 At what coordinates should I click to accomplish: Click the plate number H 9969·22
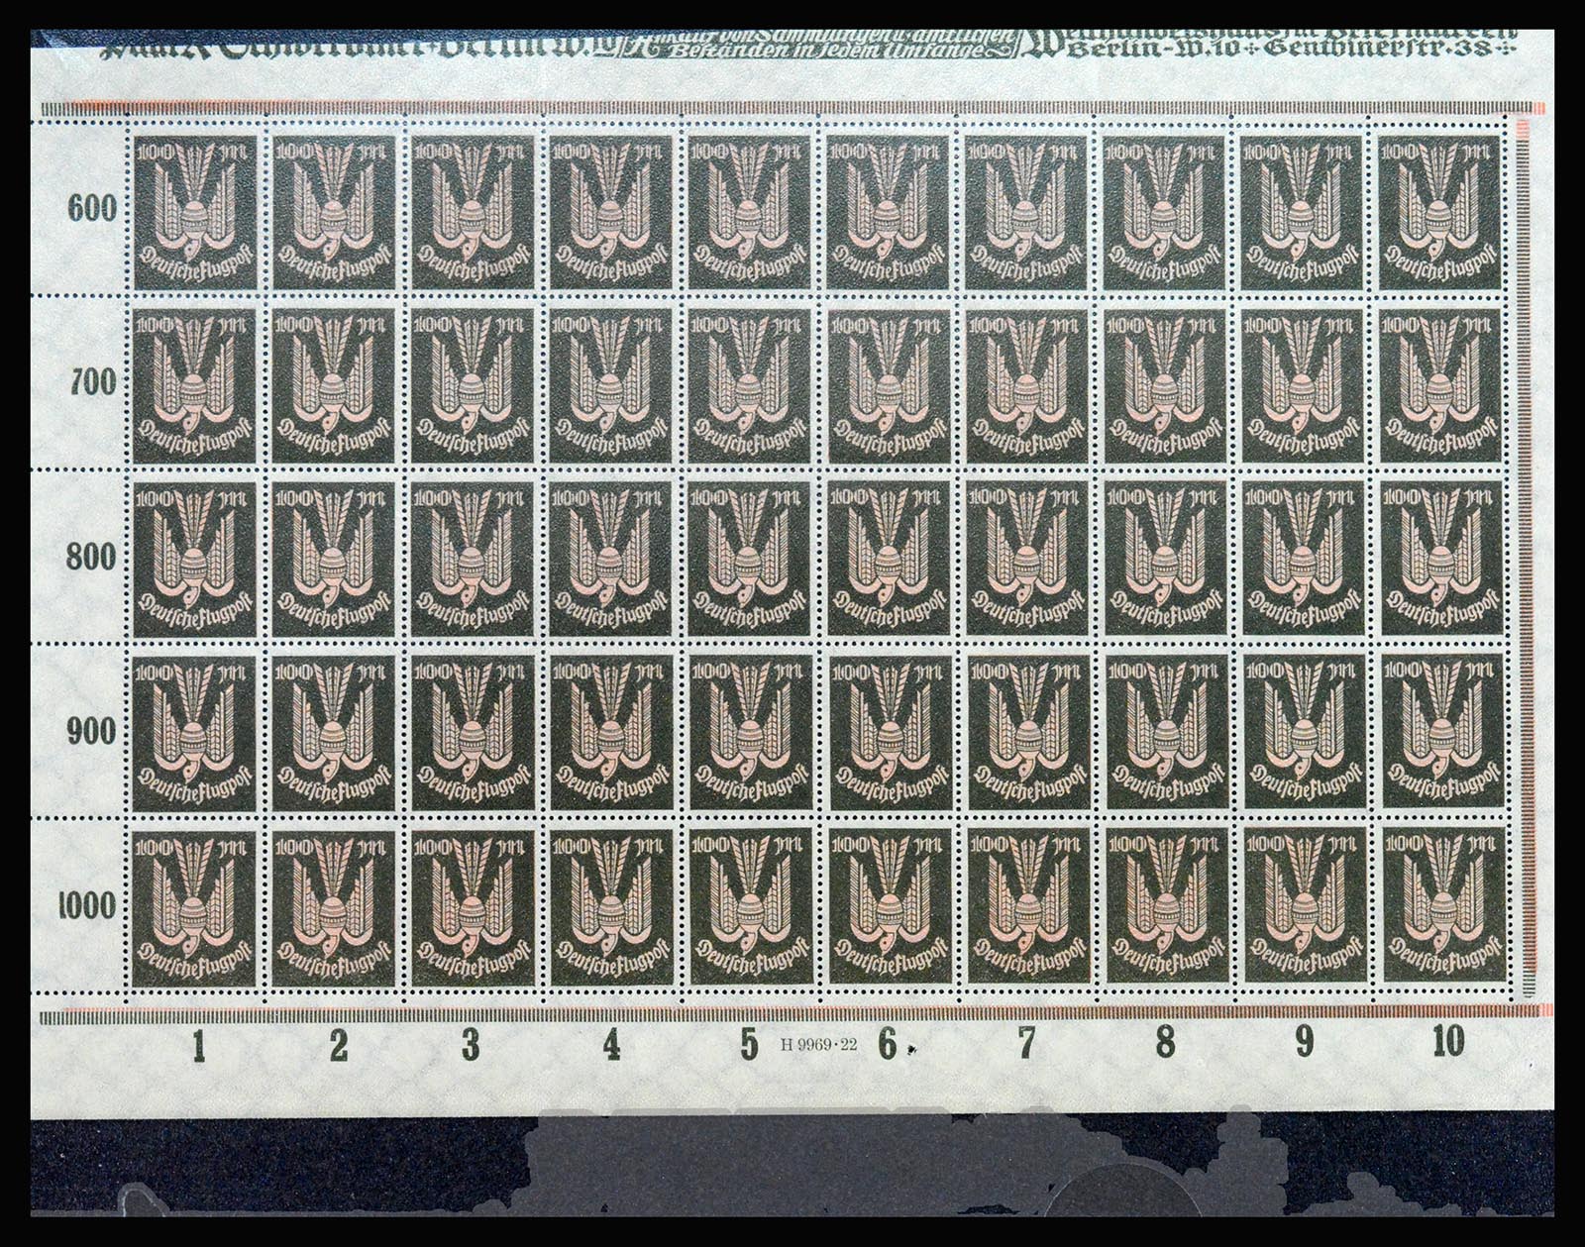click(819, 1044)
